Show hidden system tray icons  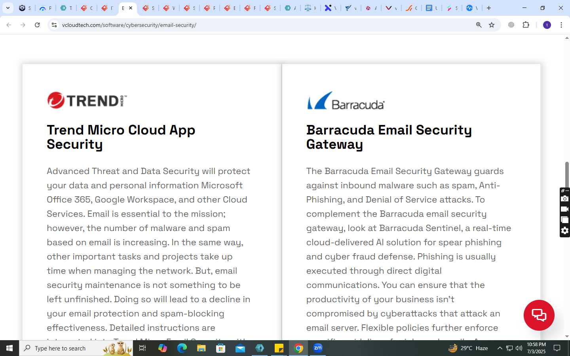(500, 348)
